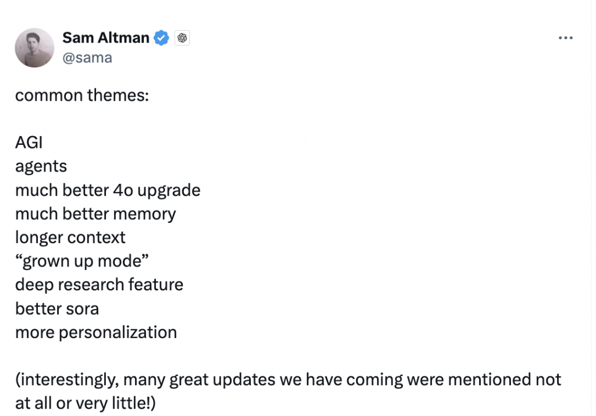Select the "agents" line in the tweet

[x=41, y=167]
